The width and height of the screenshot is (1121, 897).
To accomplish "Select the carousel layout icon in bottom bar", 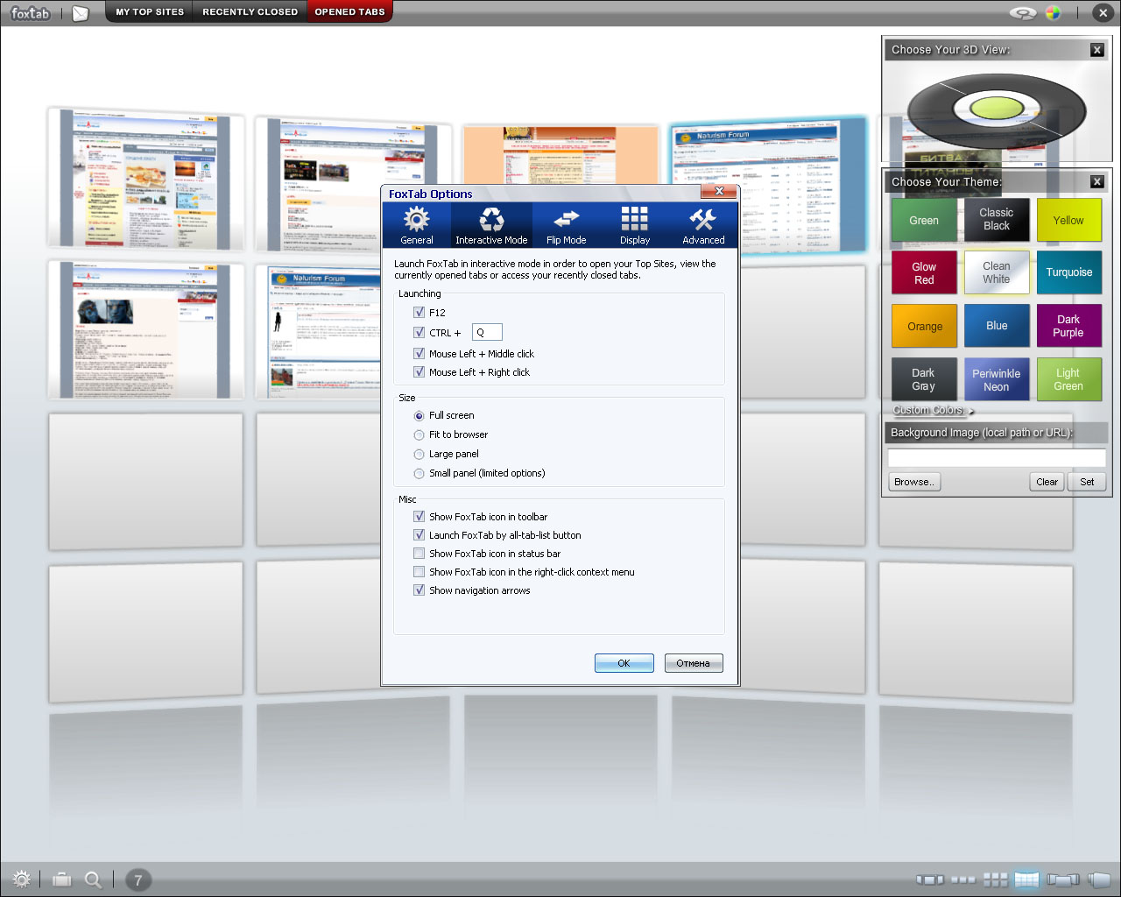I will (x=930, y=879).
